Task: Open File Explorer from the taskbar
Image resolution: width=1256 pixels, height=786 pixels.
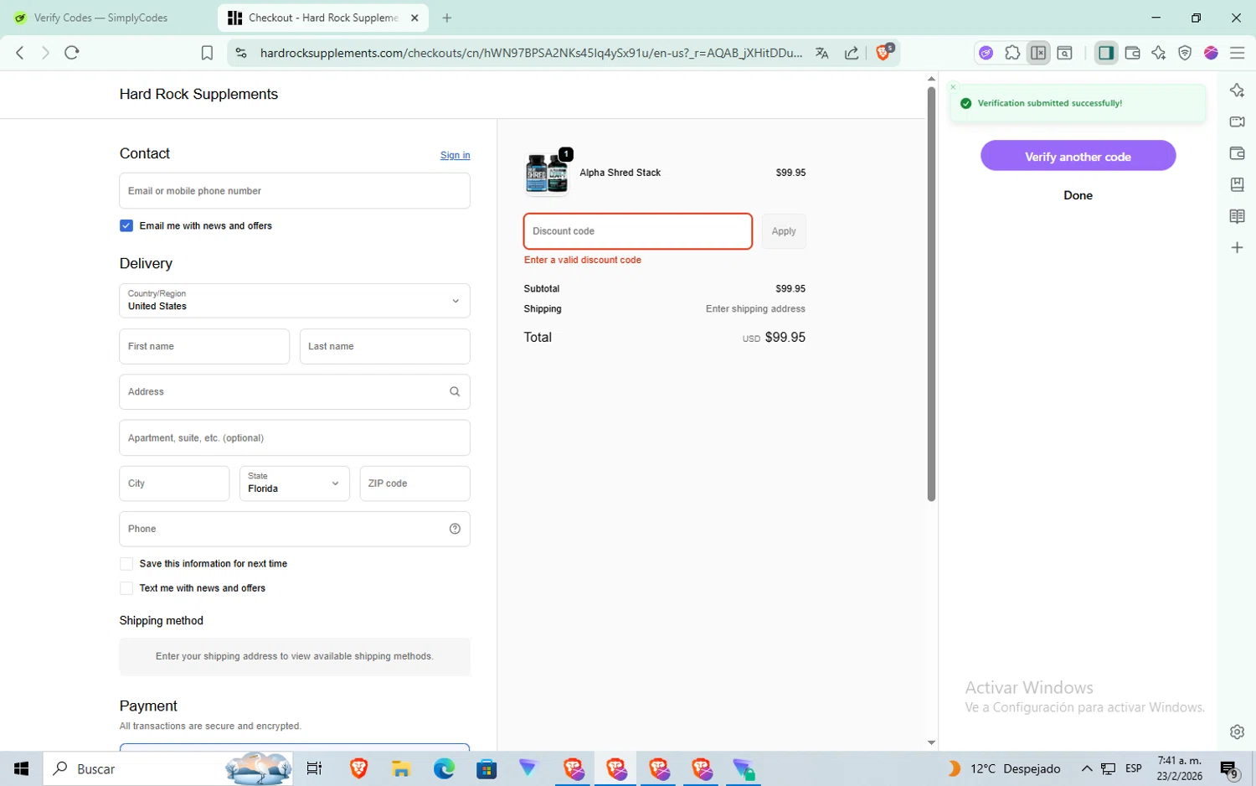Action: click(401, 768)
